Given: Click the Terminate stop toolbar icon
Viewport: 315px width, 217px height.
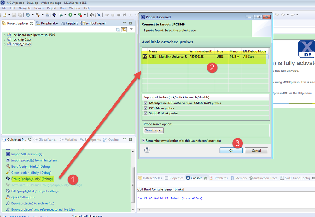Looking at the screenshot, I should point(119,15).
